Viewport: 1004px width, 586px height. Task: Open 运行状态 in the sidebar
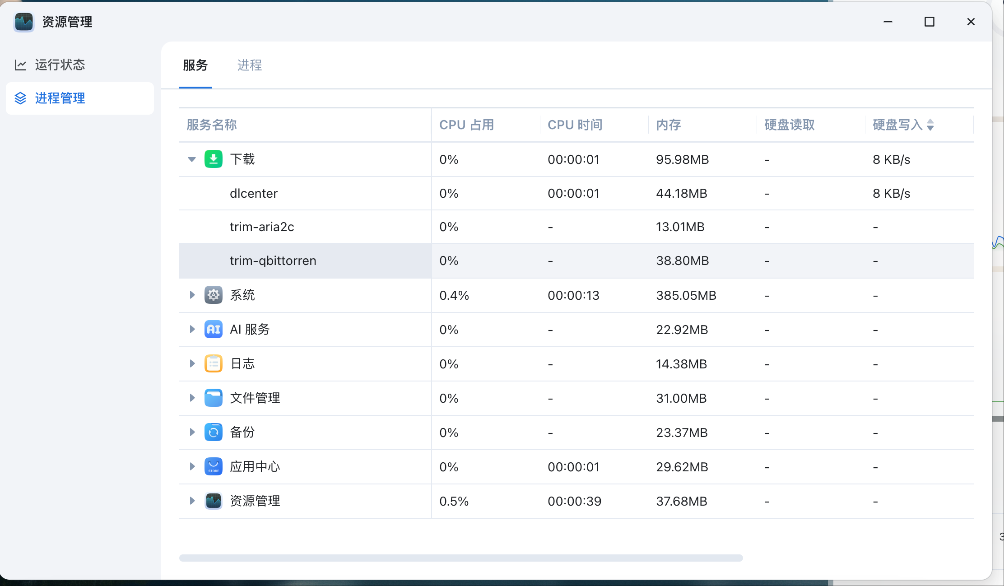60,65
